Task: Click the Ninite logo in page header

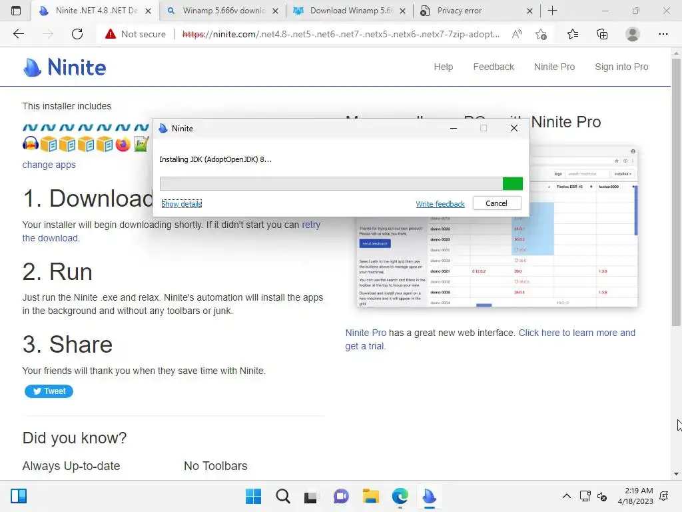Action: [65, 67]
